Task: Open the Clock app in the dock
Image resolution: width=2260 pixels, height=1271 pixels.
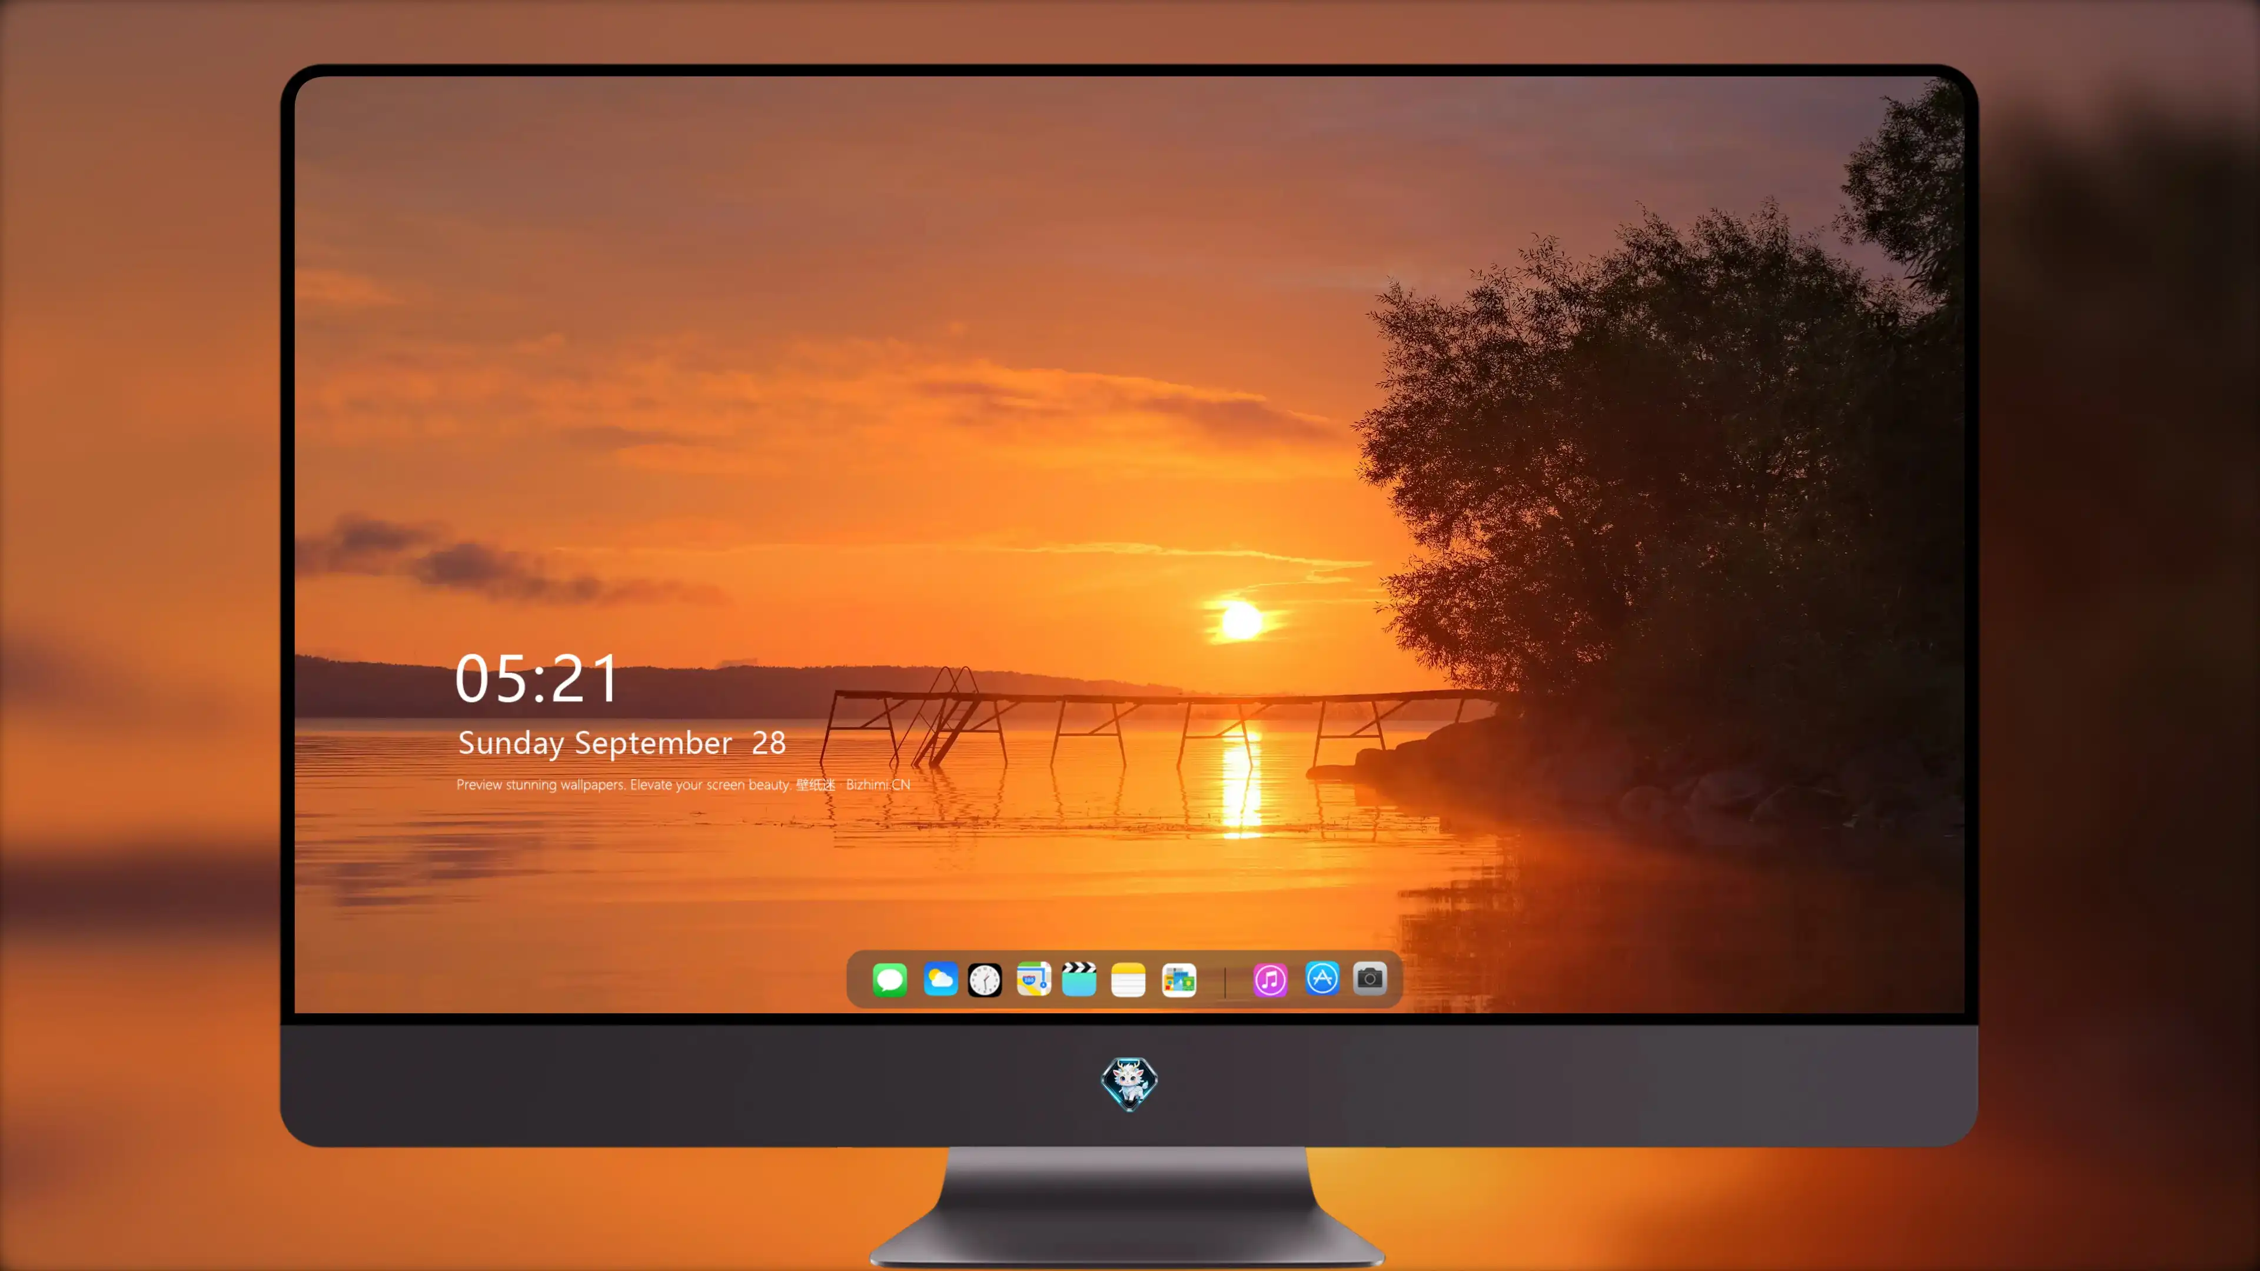Action: (985, 980)
